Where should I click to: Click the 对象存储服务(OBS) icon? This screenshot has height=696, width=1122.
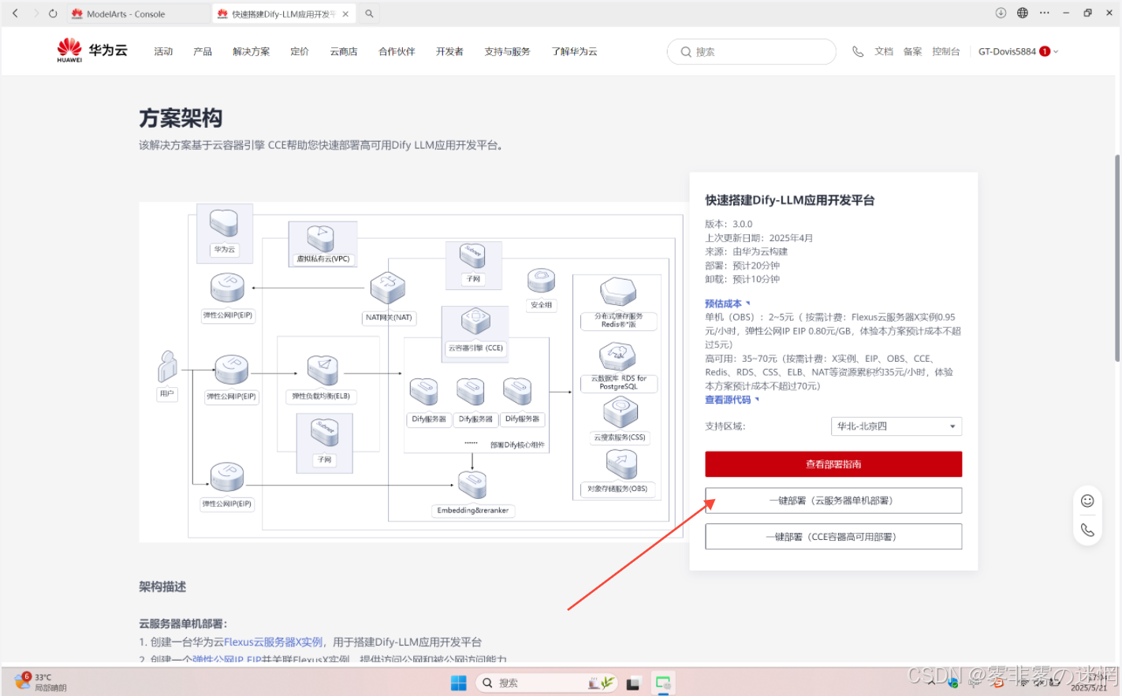click(621, 464)
